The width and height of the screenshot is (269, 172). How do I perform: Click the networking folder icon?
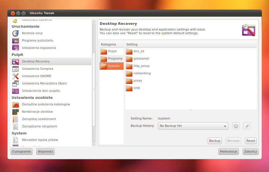(129, 73)
